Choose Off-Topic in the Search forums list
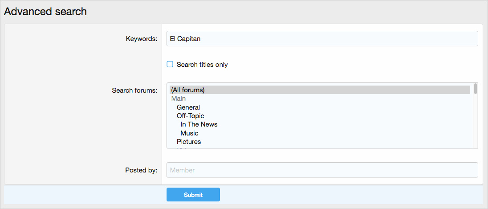488x209 pixels. click(x=320, y=116)
